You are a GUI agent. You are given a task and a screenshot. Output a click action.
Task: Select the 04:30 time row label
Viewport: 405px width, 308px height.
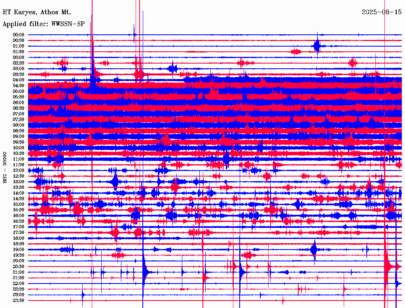pyautogui.click(x=18, y=86)
